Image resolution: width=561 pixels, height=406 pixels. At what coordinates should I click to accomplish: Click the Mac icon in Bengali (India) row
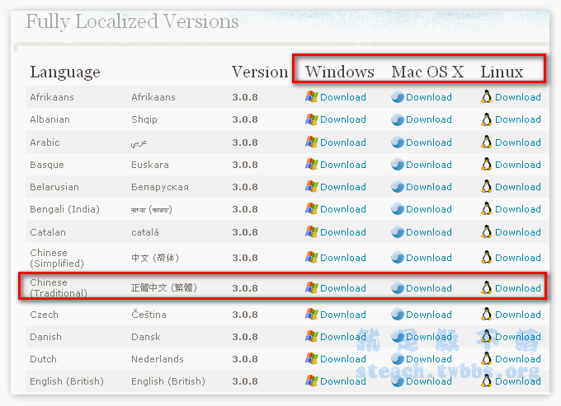pos(398,209)
